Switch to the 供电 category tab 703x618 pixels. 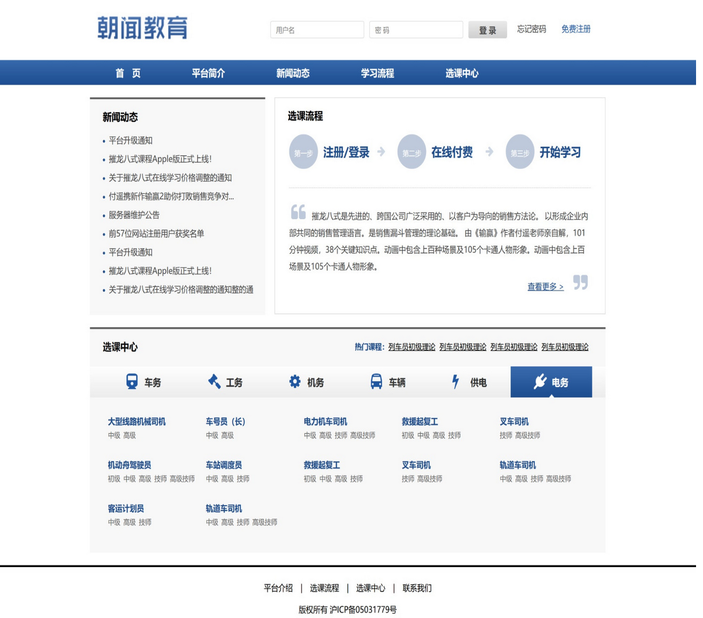pos(470,381)
